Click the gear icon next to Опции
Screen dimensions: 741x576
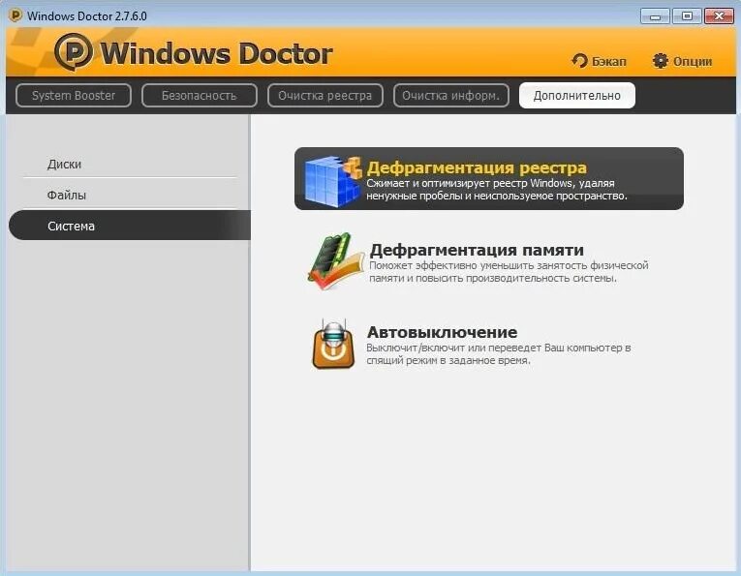tap(660, 61)
